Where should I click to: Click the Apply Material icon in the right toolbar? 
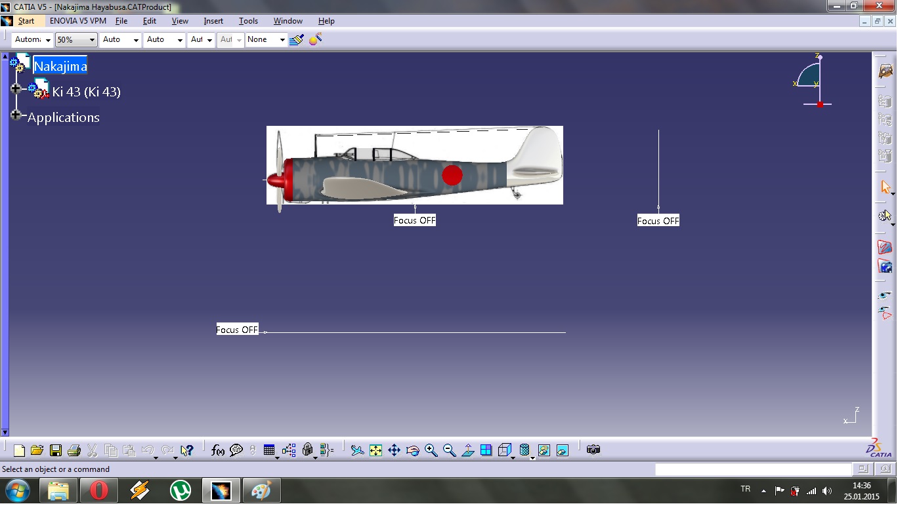tap(886, 71)
